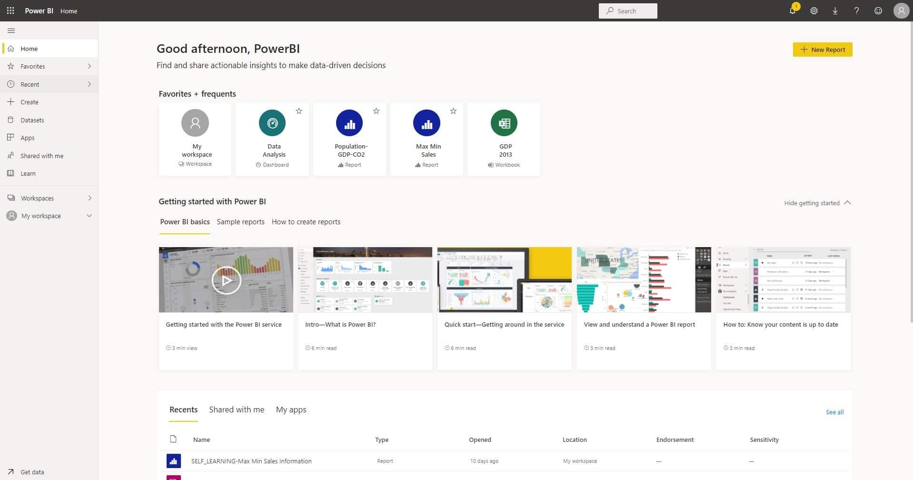The width and height of the screenshot is (913, 480).
Task: Star the Max Min Sales report
Action: 453,111
